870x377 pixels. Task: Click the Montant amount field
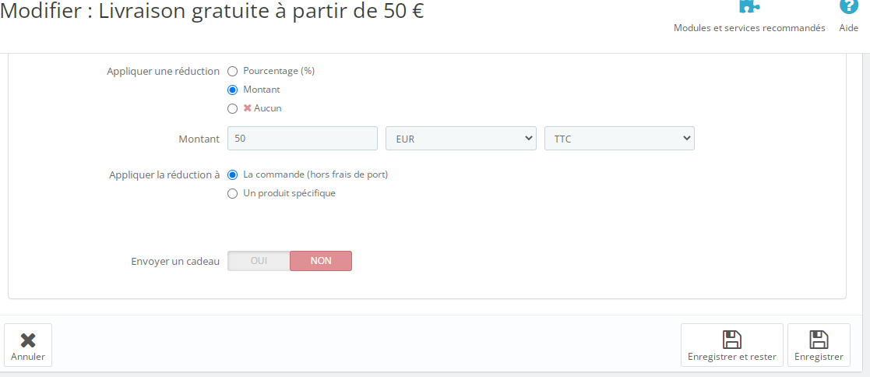coord(302,138)
